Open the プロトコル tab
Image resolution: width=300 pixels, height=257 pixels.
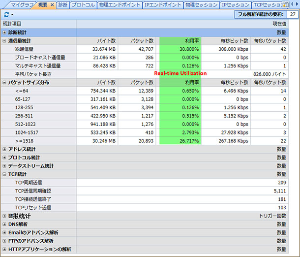tap(82, 5)
